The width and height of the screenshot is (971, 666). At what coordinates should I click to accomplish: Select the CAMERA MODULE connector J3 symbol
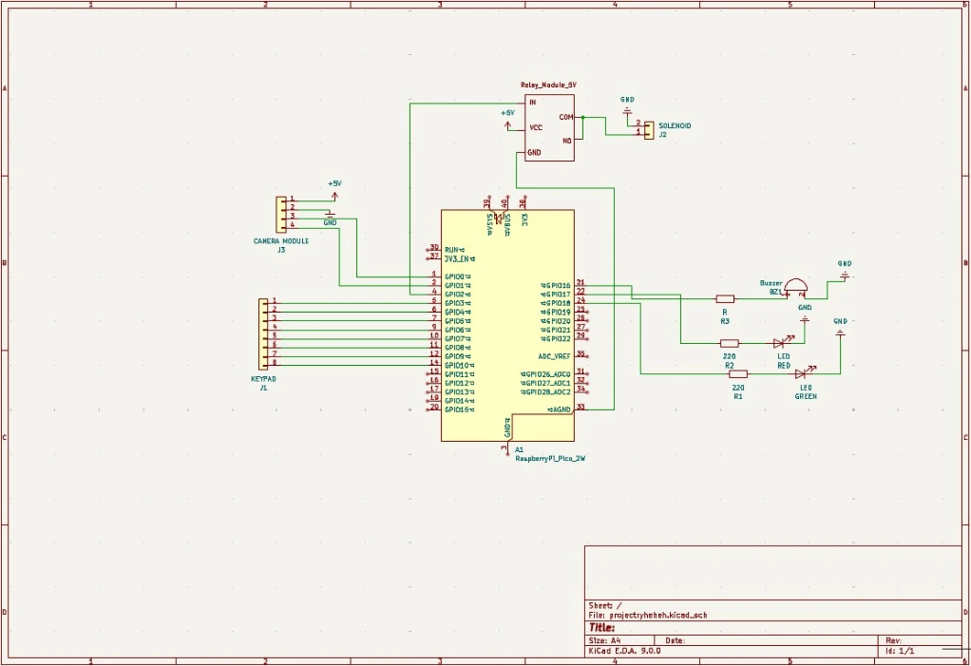(x=281, y=214)
